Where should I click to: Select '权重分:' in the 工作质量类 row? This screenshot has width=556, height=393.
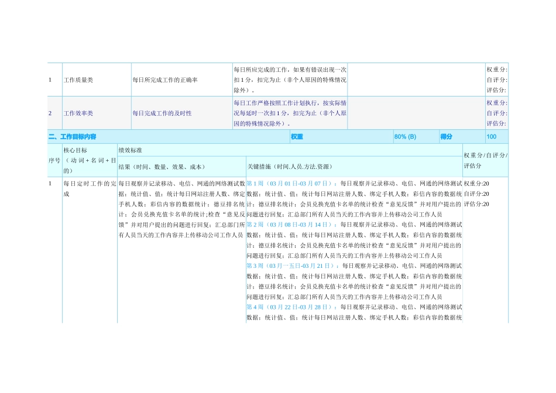pos(497,70)
